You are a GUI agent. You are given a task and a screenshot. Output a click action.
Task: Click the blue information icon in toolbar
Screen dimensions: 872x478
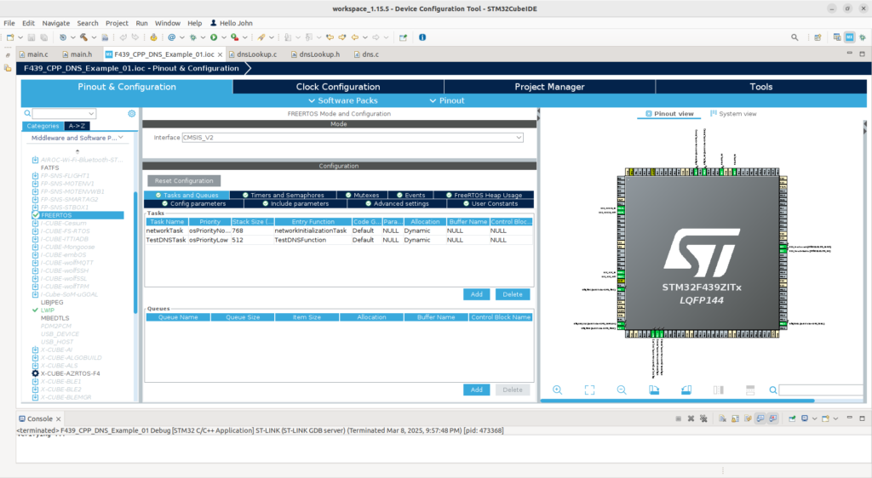click(x=422, y=37)
